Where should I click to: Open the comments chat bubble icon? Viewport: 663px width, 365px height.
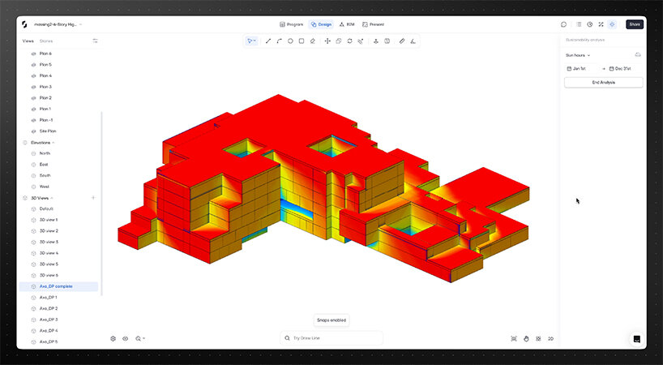pos(564,24)
